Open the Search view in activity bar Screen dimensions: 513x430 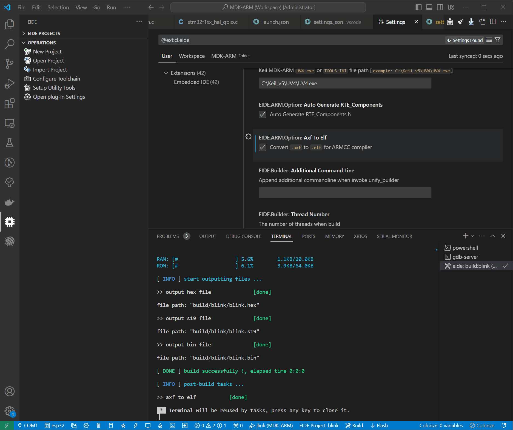[10, 44]
